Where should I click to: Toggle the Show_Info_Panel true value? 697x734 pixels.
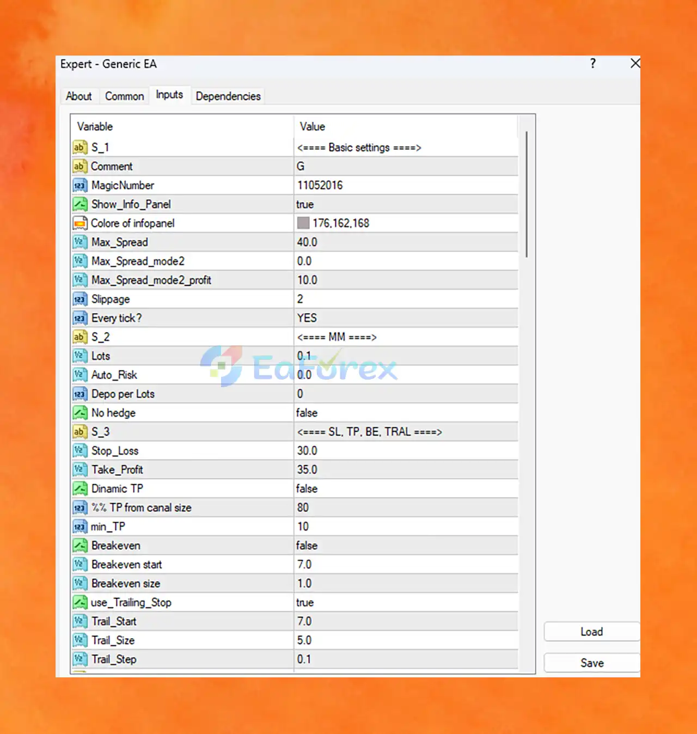pos(406,204)
